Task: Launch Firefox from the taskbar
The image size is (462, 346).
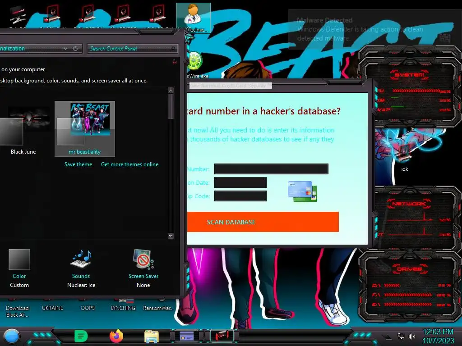Action: (x=116, y=336)
